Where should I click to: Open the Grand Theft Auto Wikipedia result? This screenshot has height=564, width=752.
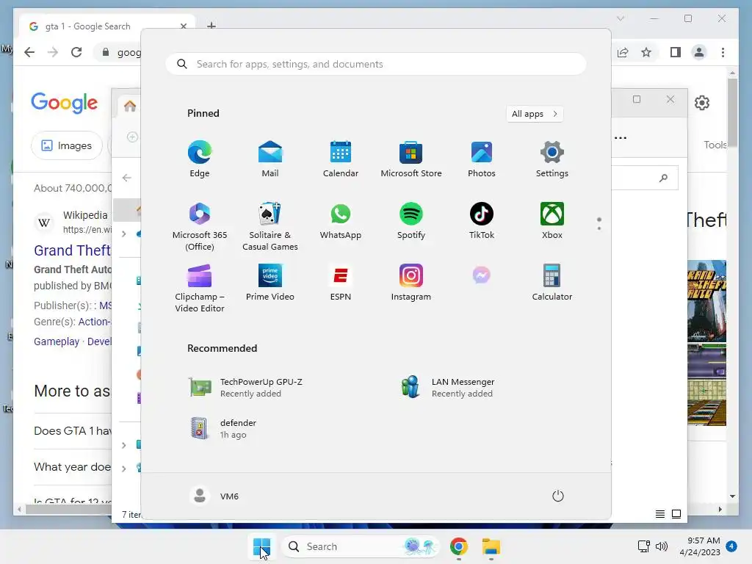(73, 250)
